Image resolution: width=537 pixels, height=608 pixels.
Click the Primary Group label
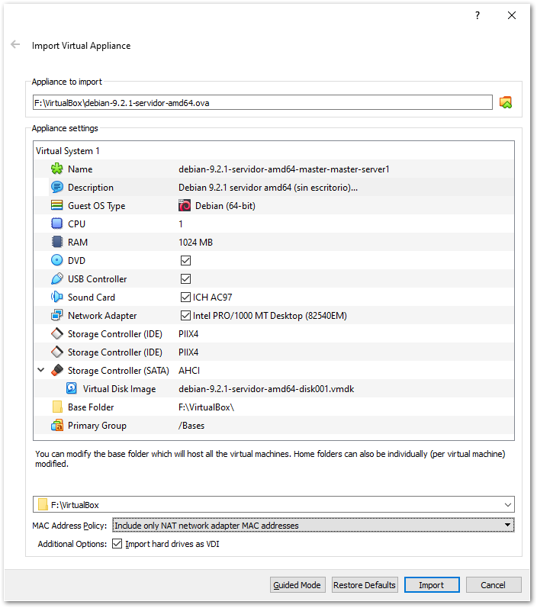pos(98,426)
